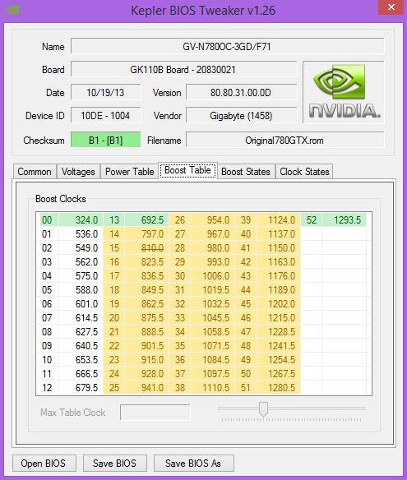The width and height of the screenshot is (407, 480).
Task: Click index cell 26 in boost table
Action: coord(180,219)
